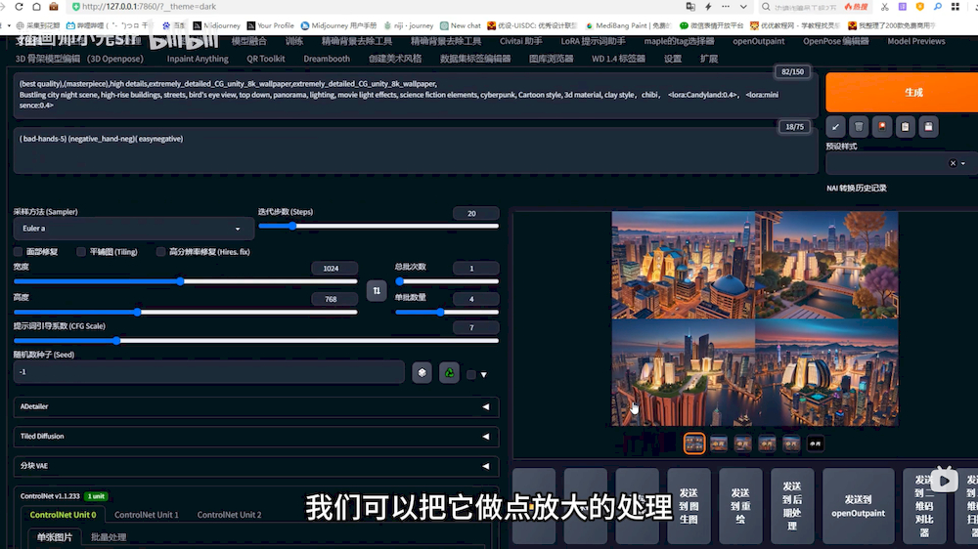Select the second thumbnail in the gallery strip
Image resolution: width=978 pixels, height=549 pixels.
pyautogui.click(x=719, y=443)
